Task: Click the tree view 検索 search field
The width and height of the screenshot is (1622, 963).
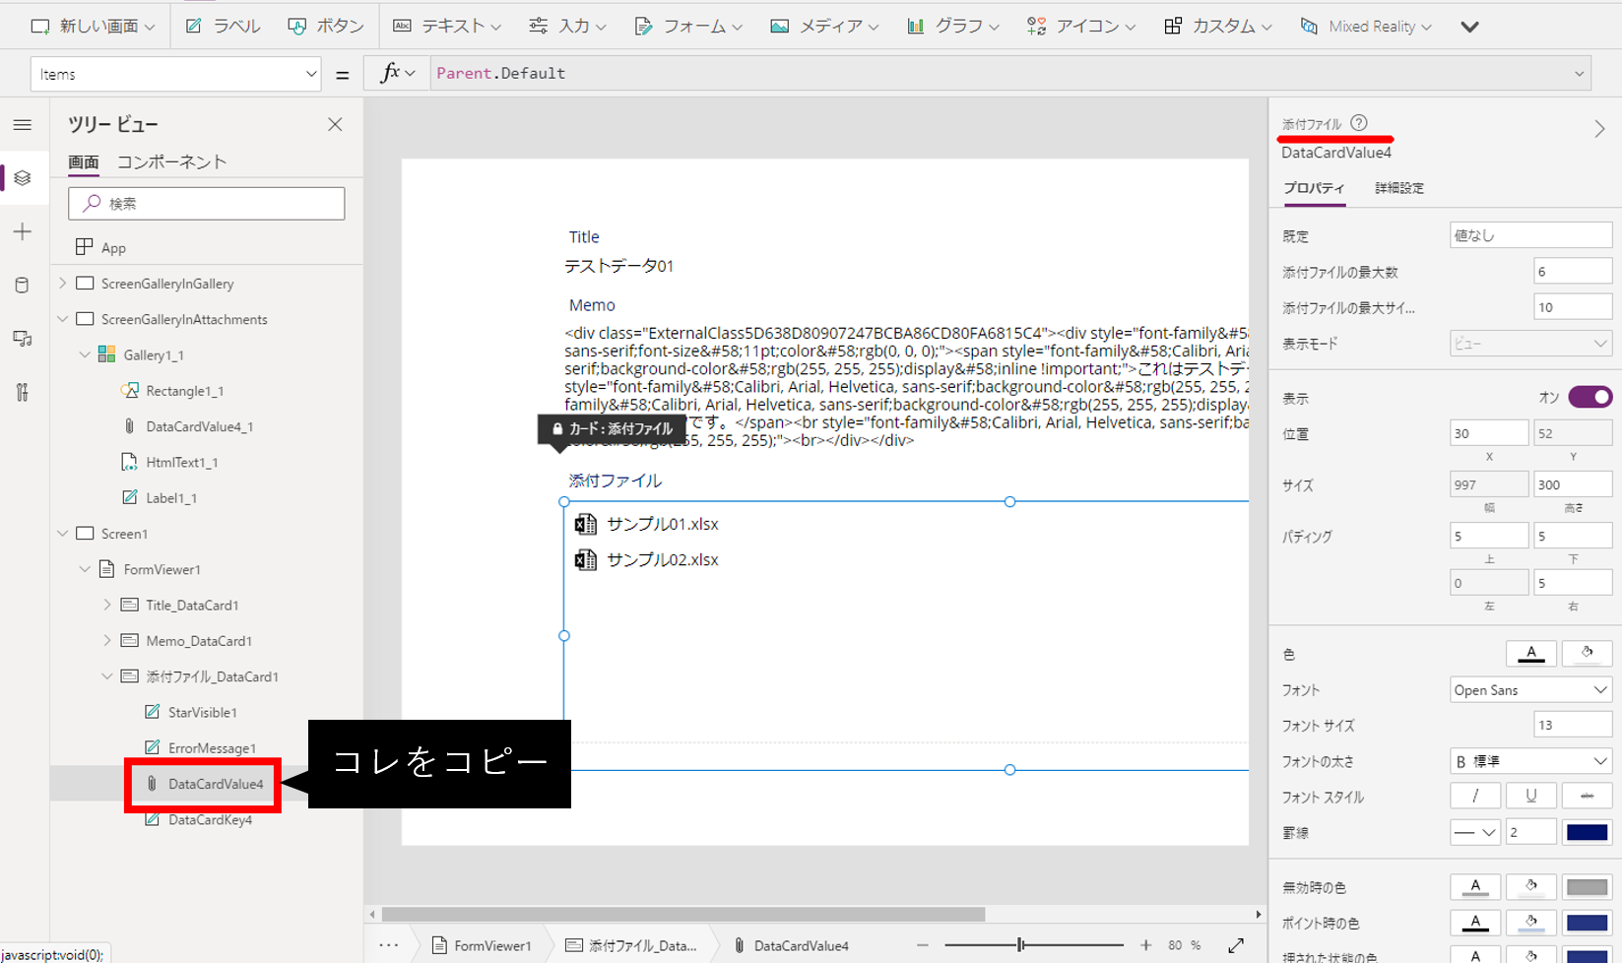Action: pyautogui.click(x=207, y=204)
